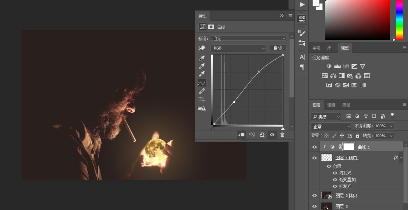This screenshot has width=408, height=210.
Task: Add a Brightness/Contrast adjustment
Action: (329, 66)
